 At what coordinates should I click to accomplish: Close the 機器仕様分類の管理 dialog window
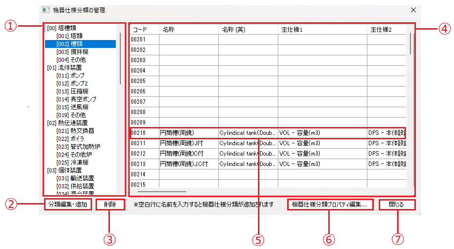click(x=413, y=10)
